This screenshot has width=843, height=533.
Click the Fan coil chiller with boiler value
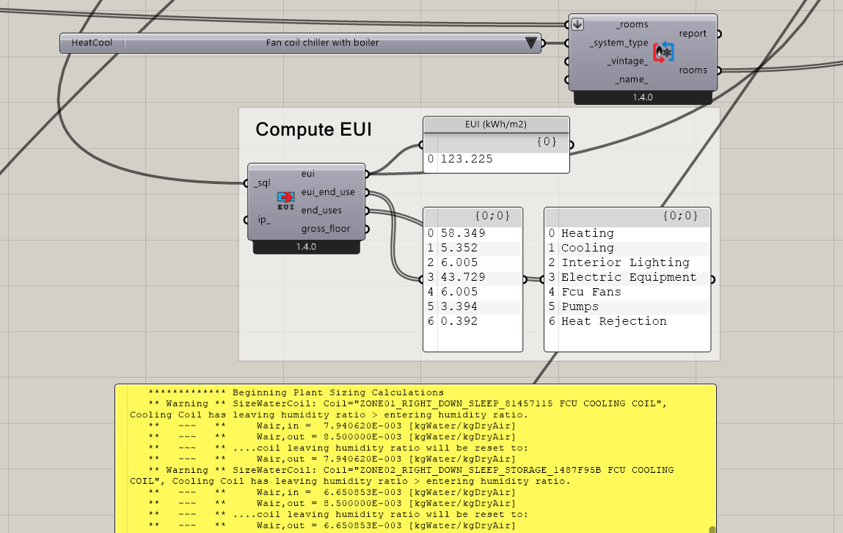point(323,43)
